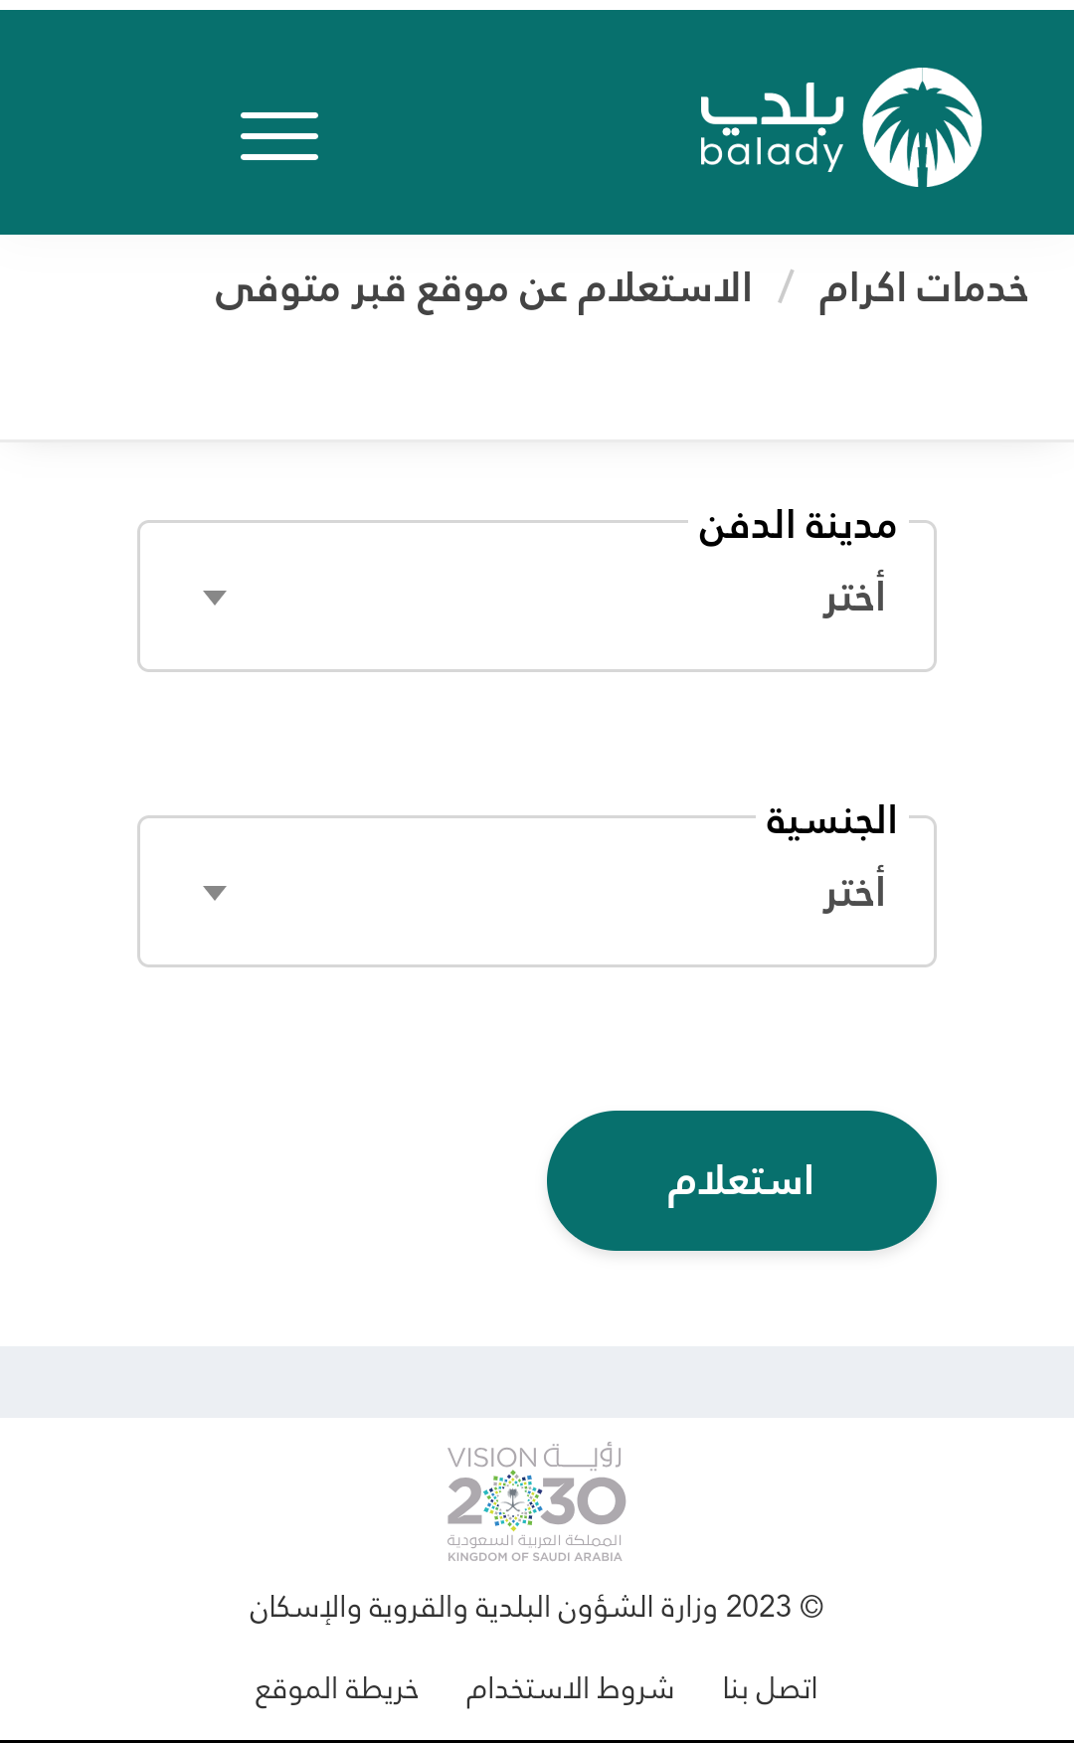Click the "أختر" placeholder under مدينة الدفن
The height and width of the screenshot is (1743, 1074).
854,598
